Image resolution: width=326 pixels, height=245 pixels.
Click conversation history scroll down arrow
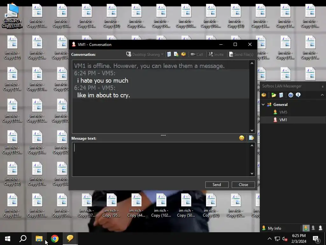click(252, 130)
